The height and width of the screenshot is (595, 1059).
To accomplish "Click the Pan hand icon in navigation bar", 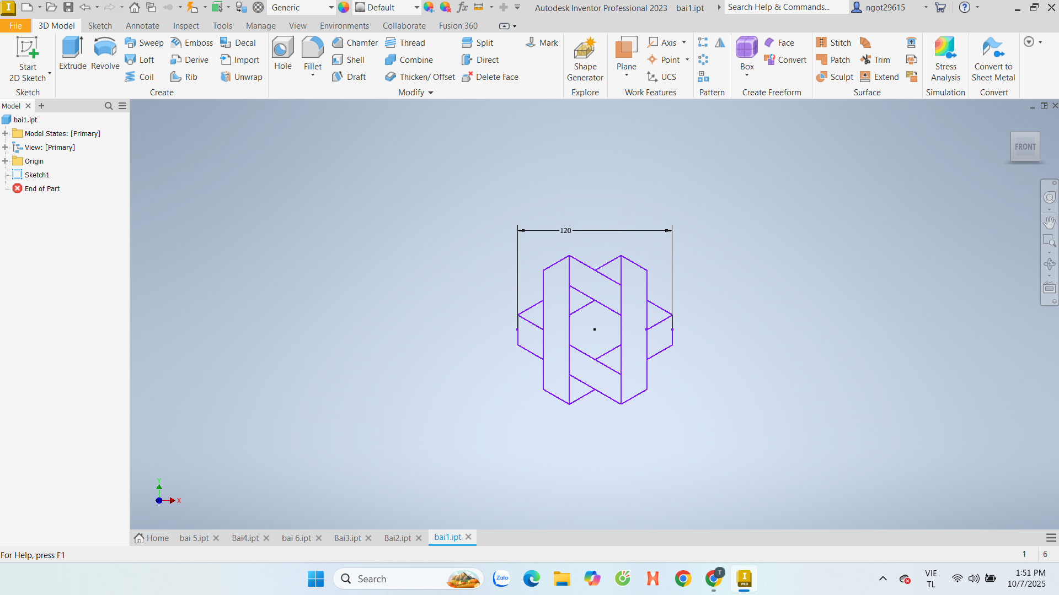I will click(x=1049, y=223).
